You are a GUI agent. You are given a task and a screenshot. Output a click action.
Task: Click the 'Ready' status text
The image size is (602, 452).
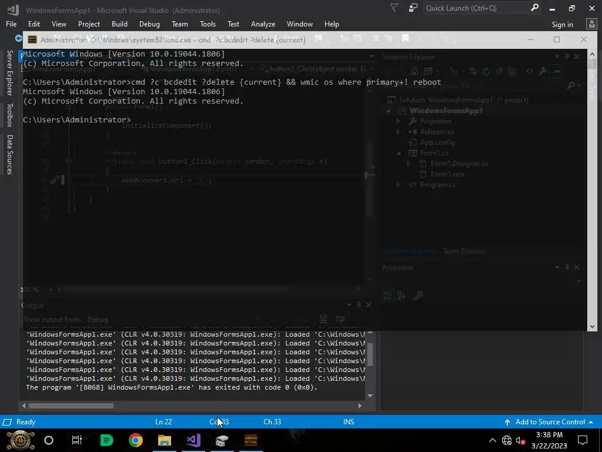pyautogui.click(x=26, y=422)
